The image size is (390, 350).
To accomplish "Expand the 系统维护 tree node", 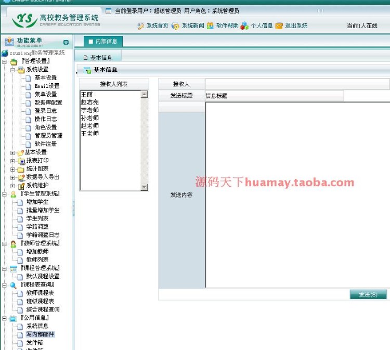I will tap(12, 186).
